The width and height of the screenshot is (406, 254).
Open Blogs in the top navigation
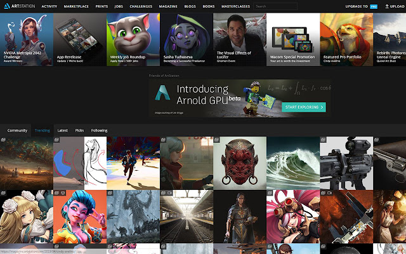[x=190, y=6]
